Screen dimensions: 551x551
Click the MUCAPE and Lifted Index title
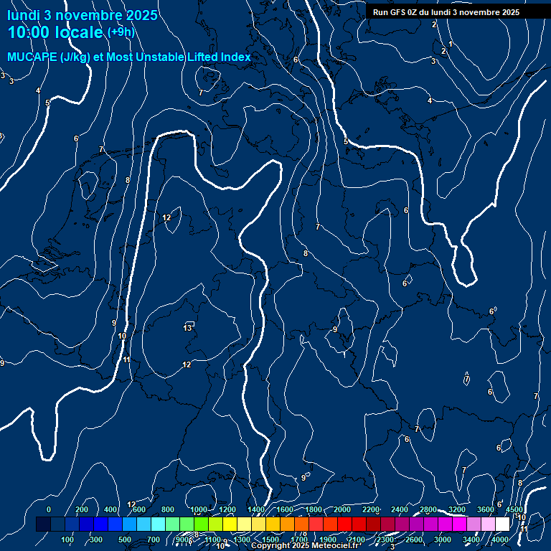tap(129, 57)
